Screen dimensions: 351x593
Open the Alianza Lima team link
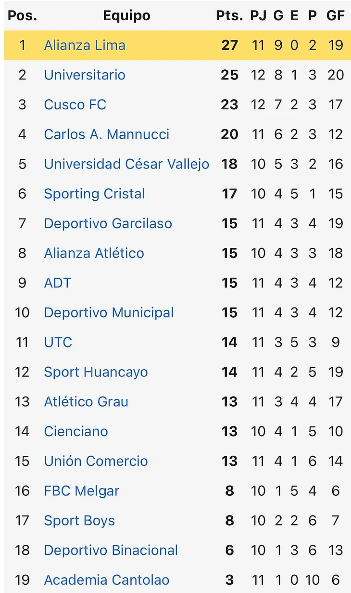[x=85, y=45]
